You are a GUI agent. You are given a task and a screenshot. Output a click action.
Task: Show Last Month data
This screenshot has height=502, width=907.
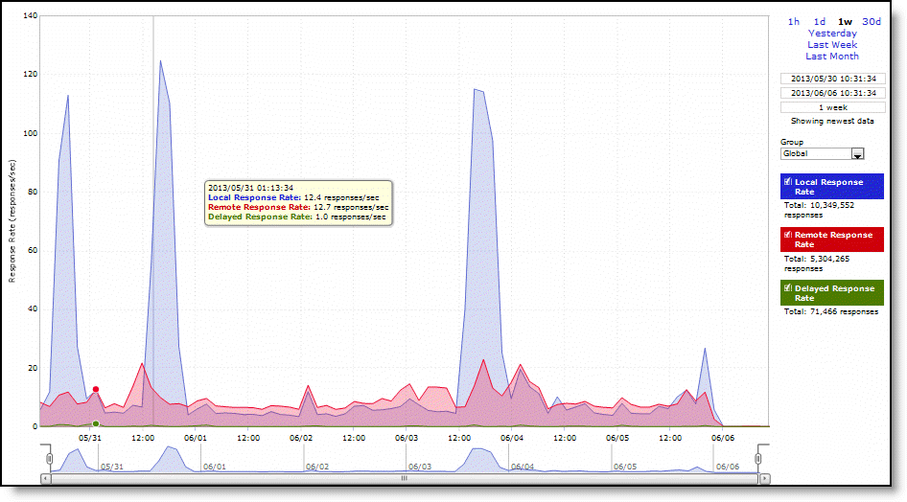pos(831,57)
